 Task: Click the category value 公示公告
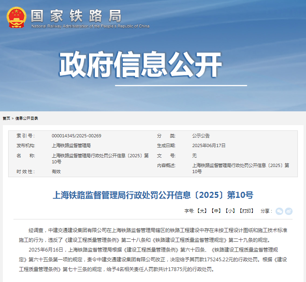(201, 136)
